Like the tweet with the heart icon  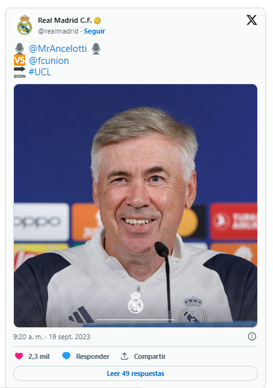[x=19, y=356]
